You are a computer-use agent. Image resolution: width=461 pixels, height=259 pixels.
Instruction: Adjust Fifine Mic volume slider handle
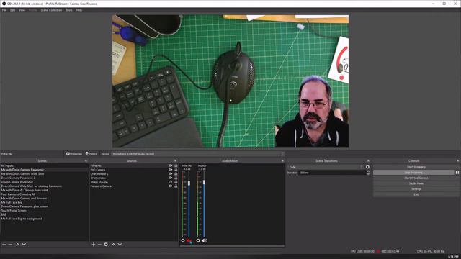(189, 183)
